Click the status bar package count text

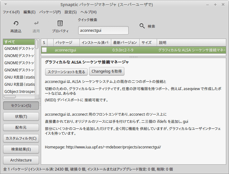(x=88, y=169)
